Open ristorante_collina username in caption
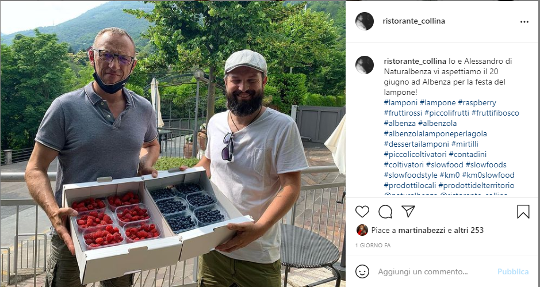 (x=415, y=62)
